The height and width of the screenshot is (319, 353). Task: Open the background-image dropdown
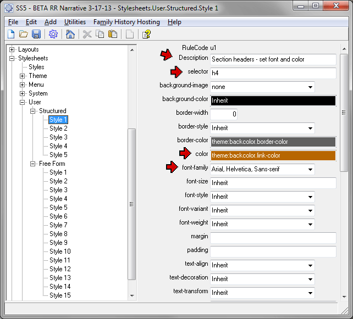pos(310,87)
